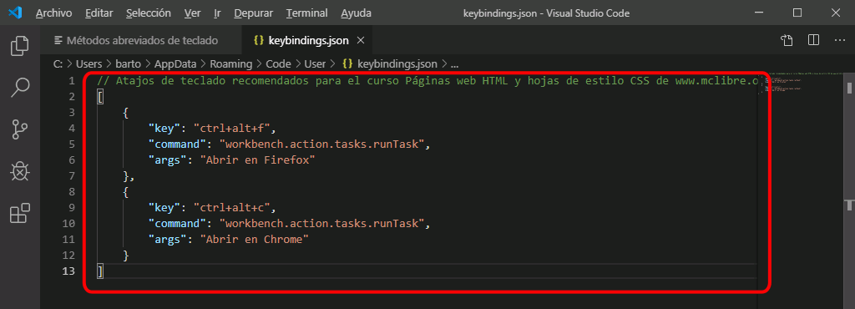The width and height of the screenshot is (855, 309).
Task: Open the Terminal menu
Action: coord(307,13)
